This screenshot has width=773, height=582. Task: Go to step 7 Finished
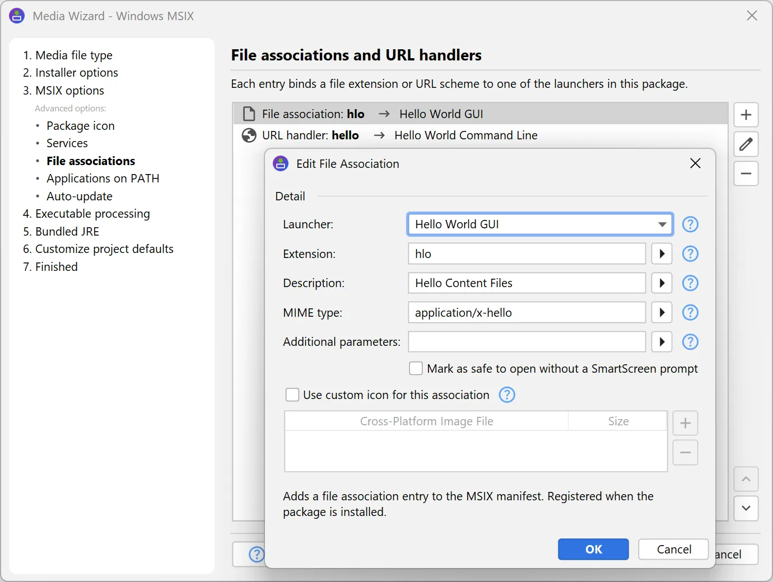(50, 267)
